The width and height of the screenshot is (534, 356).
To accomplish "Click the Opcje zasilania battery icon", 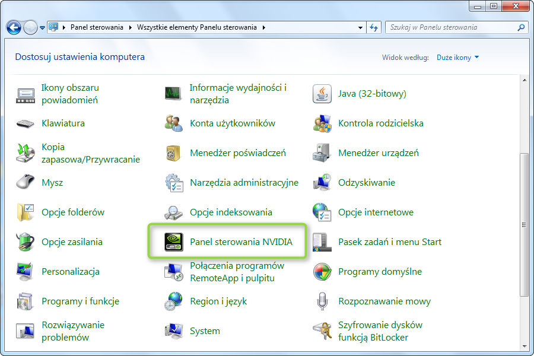I will (x=25, y=242).
